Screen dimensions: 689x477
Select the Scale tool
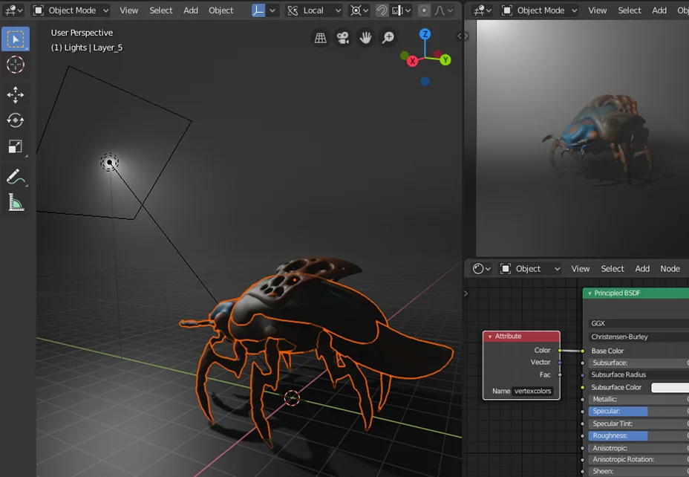(x=16, y=146)
